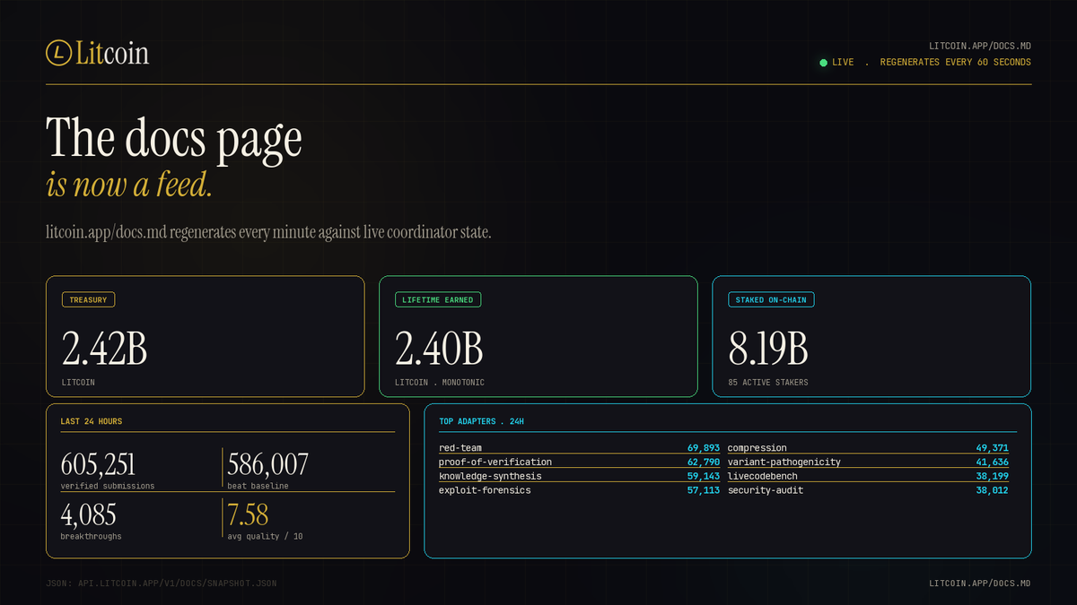This screenshot has width=1077, height=605.
Task: Click the 'REGENERATES EVERY 60 SECONDS' status text
Action: click(x=956, y=63)
